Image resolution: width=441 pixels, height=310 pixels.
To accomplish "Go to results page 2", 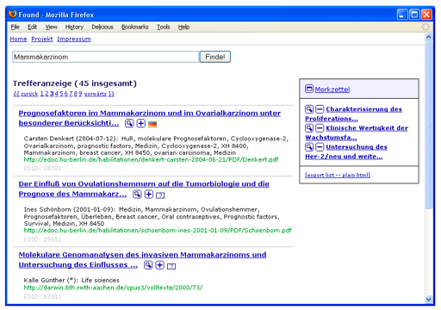I will 47,94.
